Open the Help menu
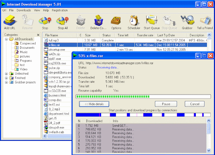The width and height of the screenshot is (215, 155). [46, 10]
